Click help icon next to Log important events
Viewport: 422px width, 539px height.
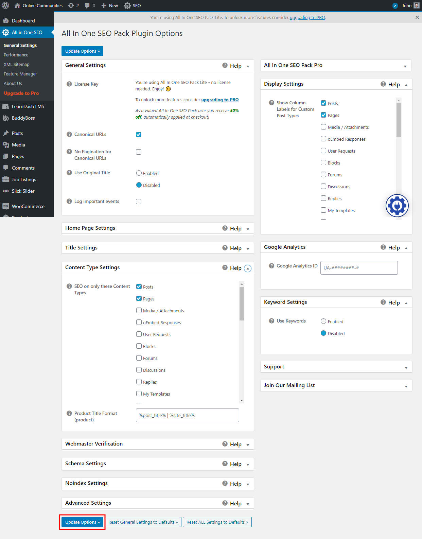(x=69, y=201)
